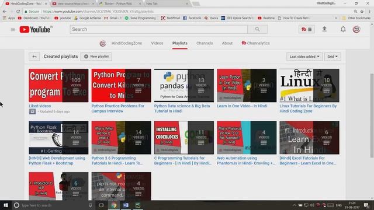
Task: Open Python Data science & Big Data link
Action: tap(182, 108)
